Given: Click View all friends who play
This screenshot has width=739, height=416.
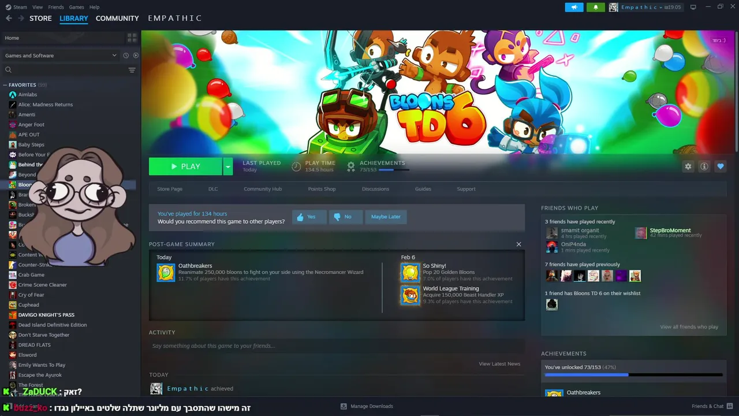Looking at the screenshot, I should 689,327.
